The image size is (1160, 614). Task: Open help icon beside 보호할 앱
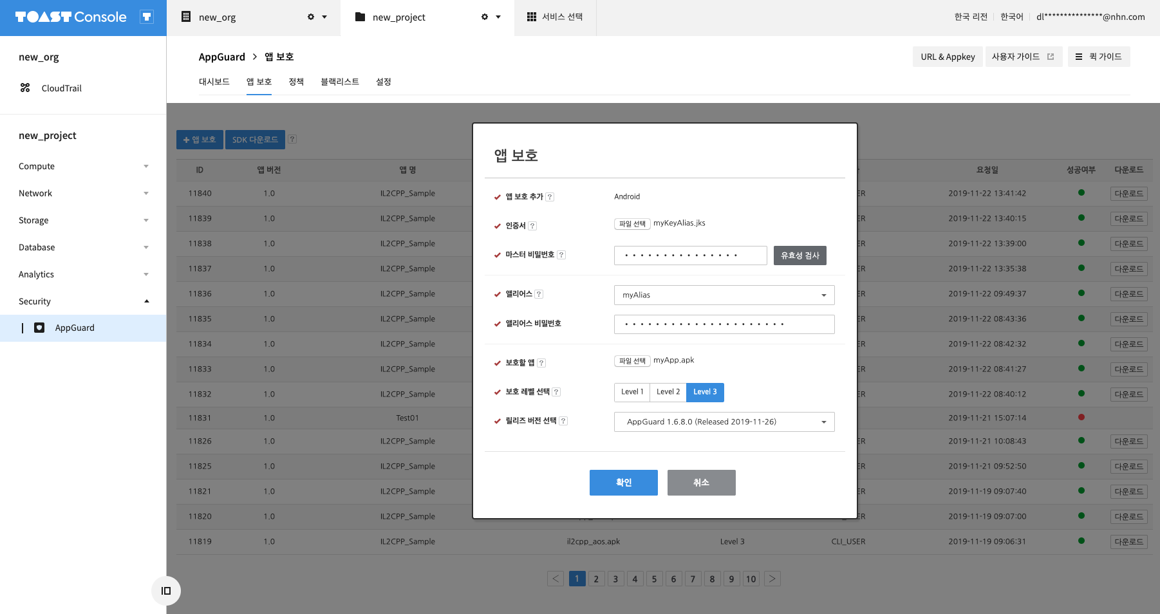click(x=541, y=363)
